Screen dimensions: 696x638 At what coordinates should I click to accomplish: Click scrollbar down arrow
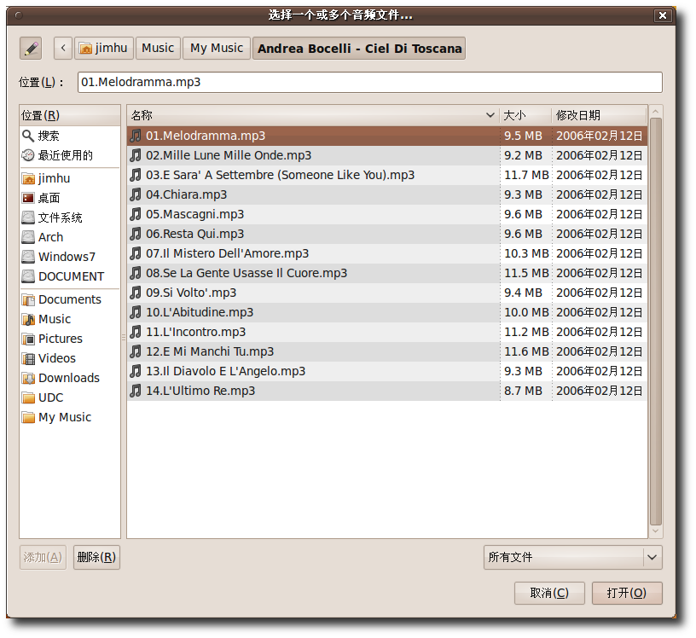tap(656, 531)
